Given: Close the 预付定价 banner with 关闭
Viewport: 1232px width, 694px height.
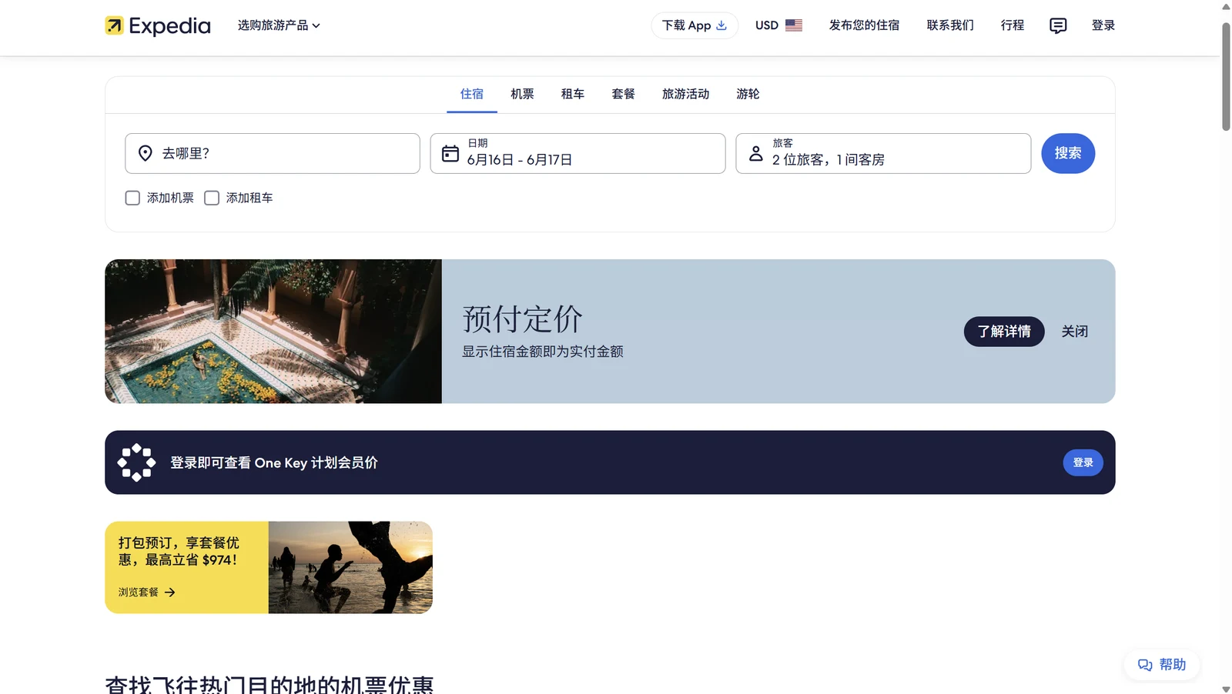Looking at the screenshot, I should 1075,332.
